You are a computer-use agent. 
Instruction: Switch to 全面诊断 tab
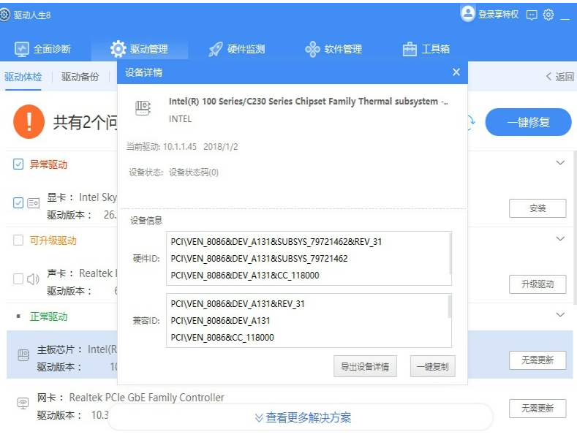click(42, 49)
